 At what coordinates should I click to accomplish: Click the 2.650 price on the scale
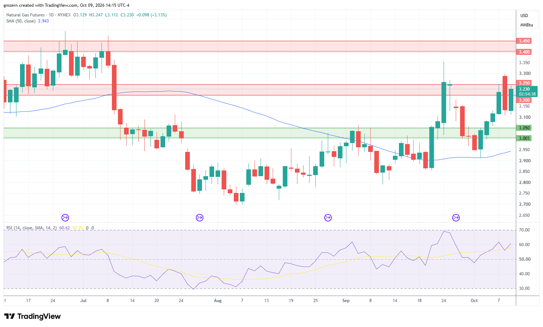click(524, 215)
